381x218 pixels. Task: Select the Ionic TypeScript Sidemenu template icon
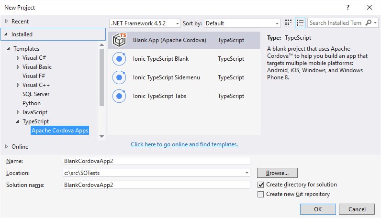coord(119,77)
